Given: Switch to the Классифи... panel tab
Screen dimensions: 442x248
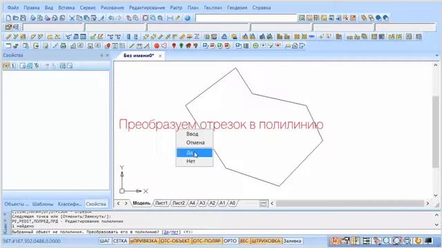Looking at the screenshot, I should (69, 204).
